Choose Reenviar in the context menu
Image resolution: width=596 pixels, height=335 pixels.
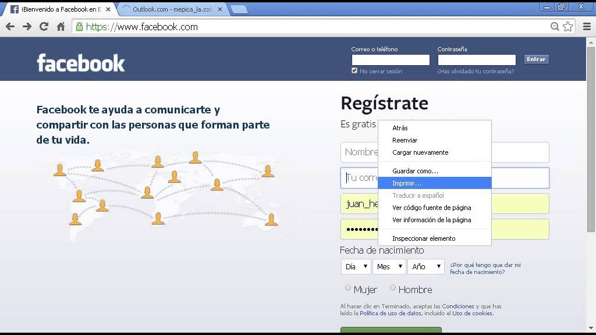(x=434, y=140)
